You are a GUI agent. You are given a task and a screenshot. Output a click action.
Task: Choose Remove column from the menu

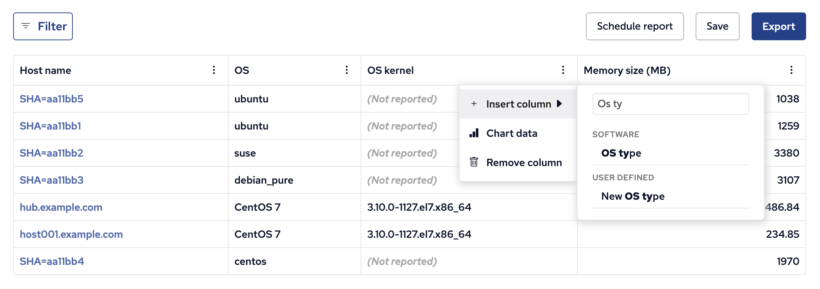pyautogui.click(x=524, y=162)
